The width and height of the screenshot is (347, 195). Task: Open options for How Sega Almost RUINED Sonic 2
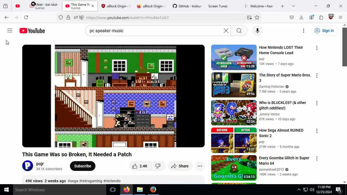[x=317, y=131]
